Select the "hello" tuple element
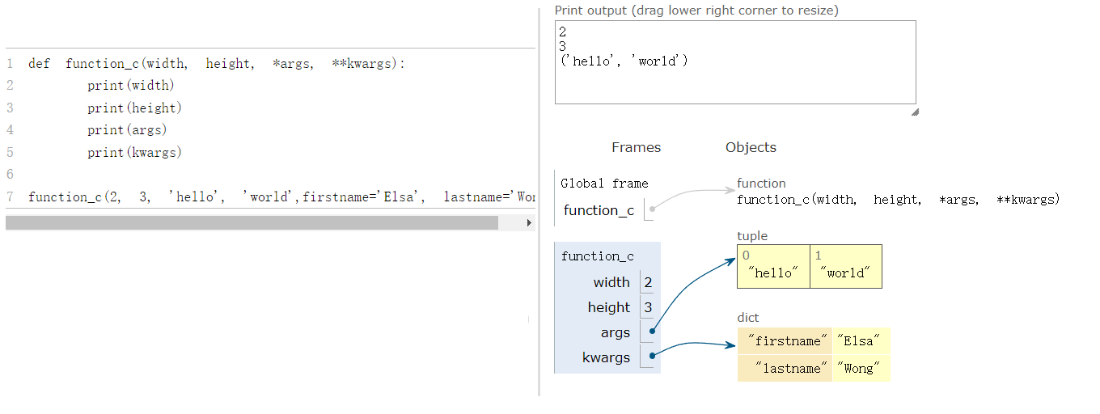 [773, 273]
